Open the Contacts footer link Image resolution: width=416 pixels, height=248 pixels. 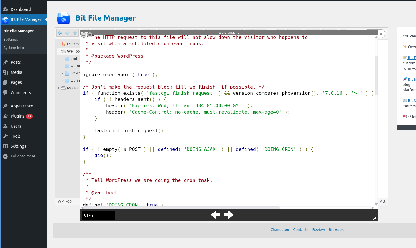click(301, 229)
